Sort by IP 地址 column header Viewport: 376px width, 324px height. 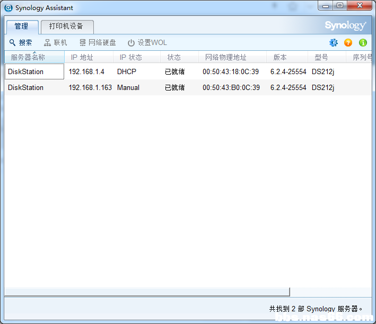(x=89, y=57)
